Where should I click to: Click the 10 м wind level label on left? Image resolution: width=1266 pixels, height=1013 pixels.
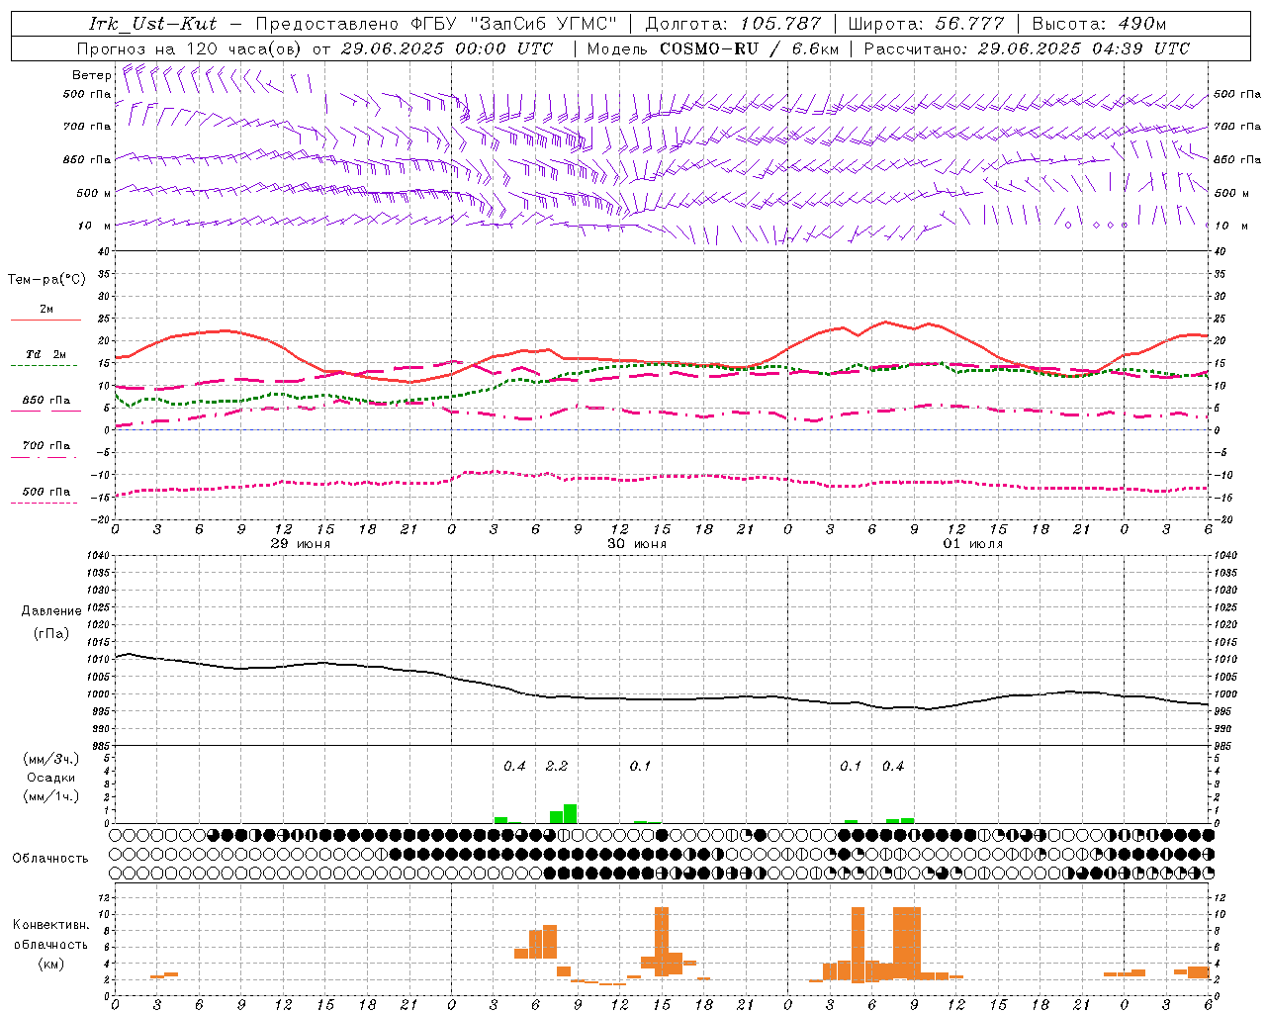[94, 226]
